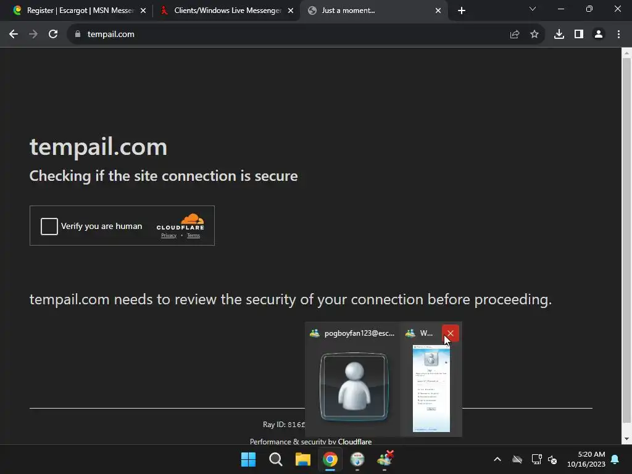Show hidden system tray icons
Viewport: 632px width, 474px height.
[497, 459]
